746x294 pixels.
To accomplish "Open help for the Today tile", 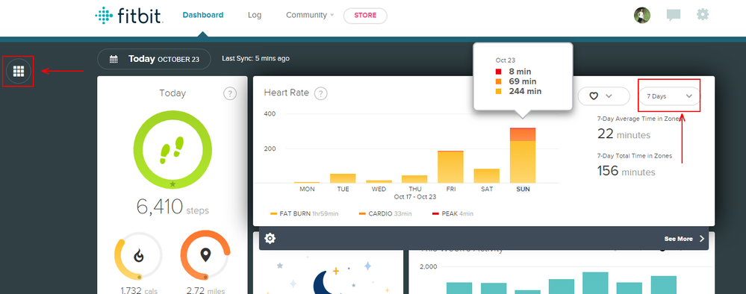I will (x=230, y=93).
